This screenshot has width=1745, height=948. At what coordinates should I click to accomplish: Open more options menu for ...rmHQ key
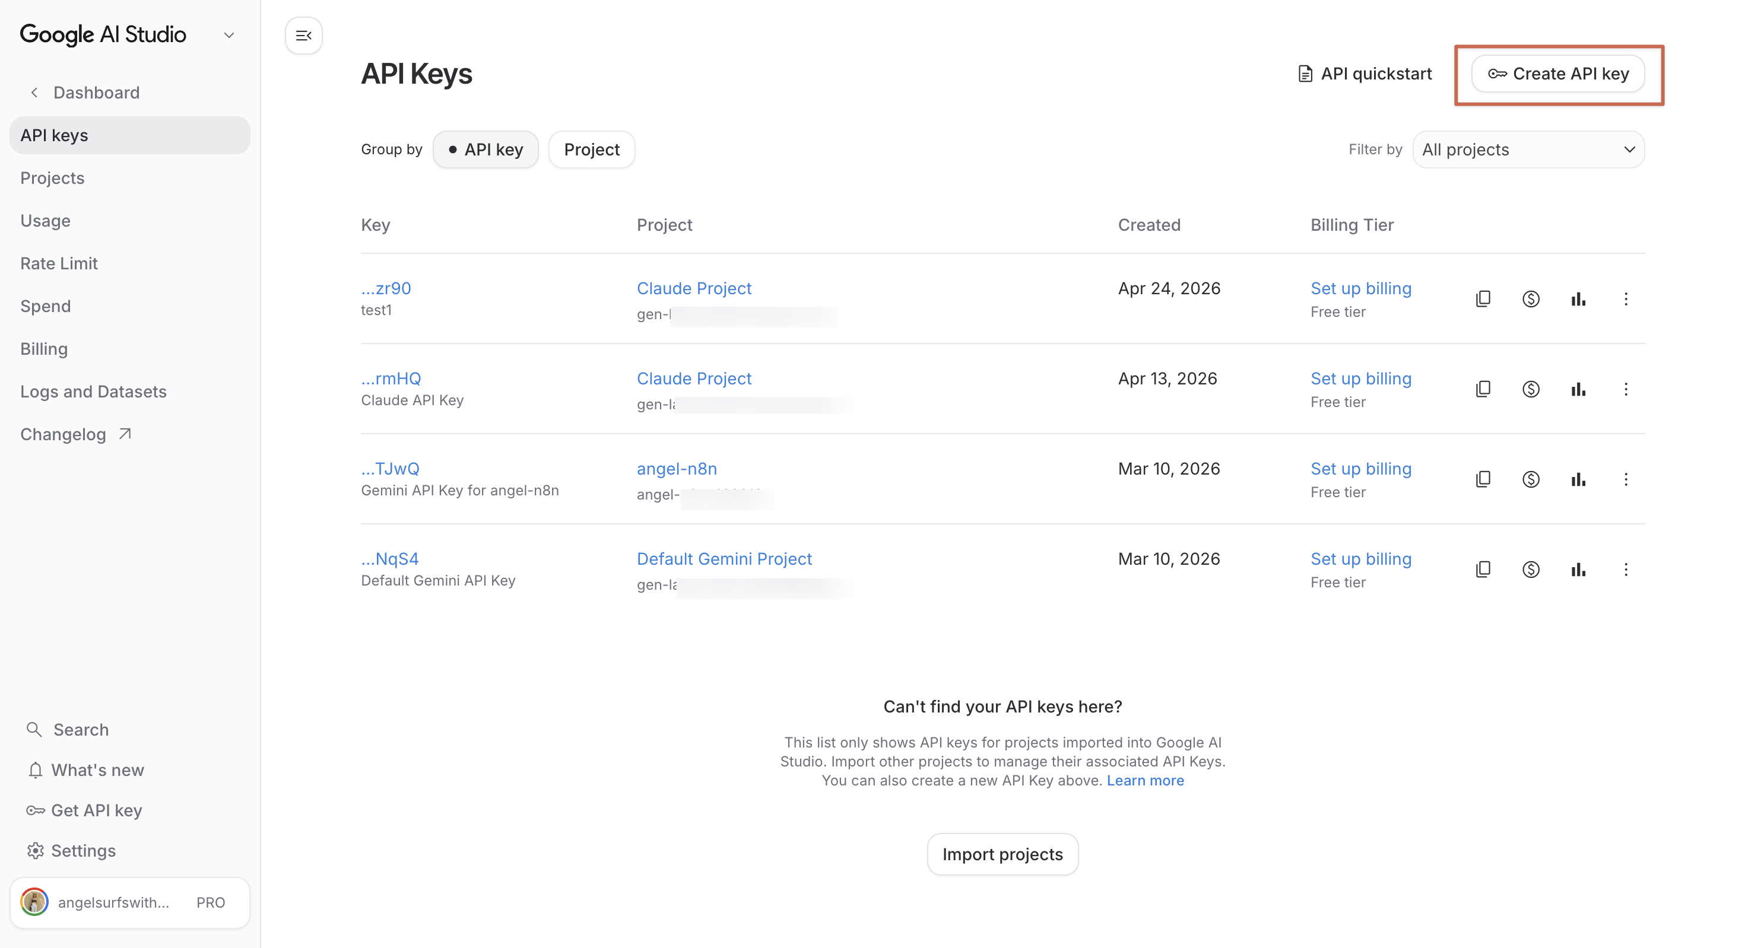pyautogui.click(x=1625, y=389)
